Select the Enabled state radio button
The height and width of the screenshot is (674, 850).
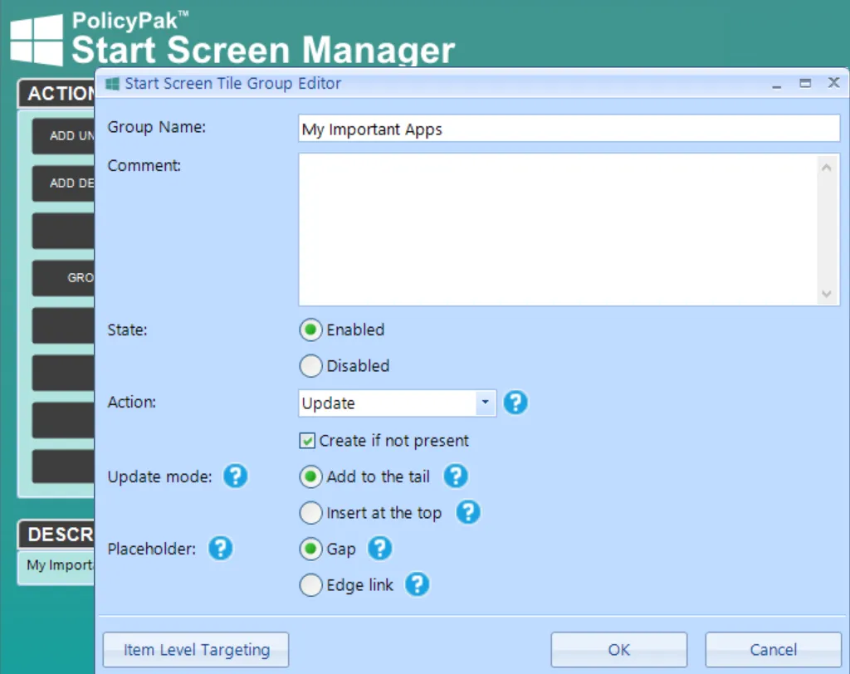(x=310, y=330)
